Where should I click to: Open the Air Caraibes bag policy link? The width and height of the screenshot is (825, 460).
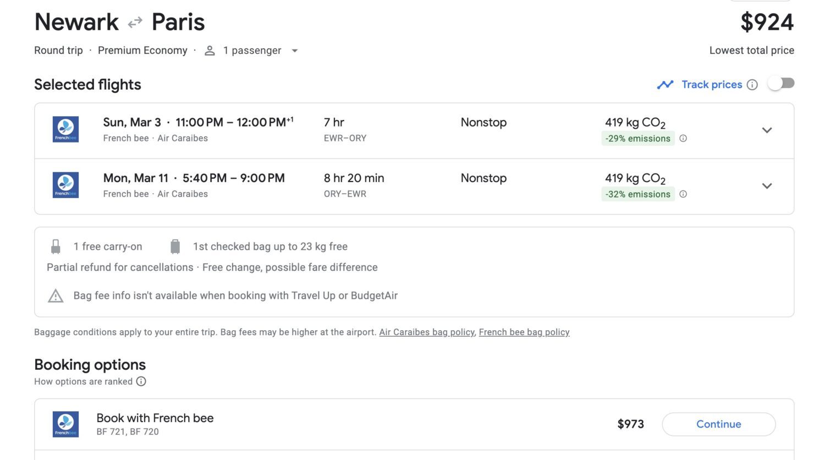[427, 332]
